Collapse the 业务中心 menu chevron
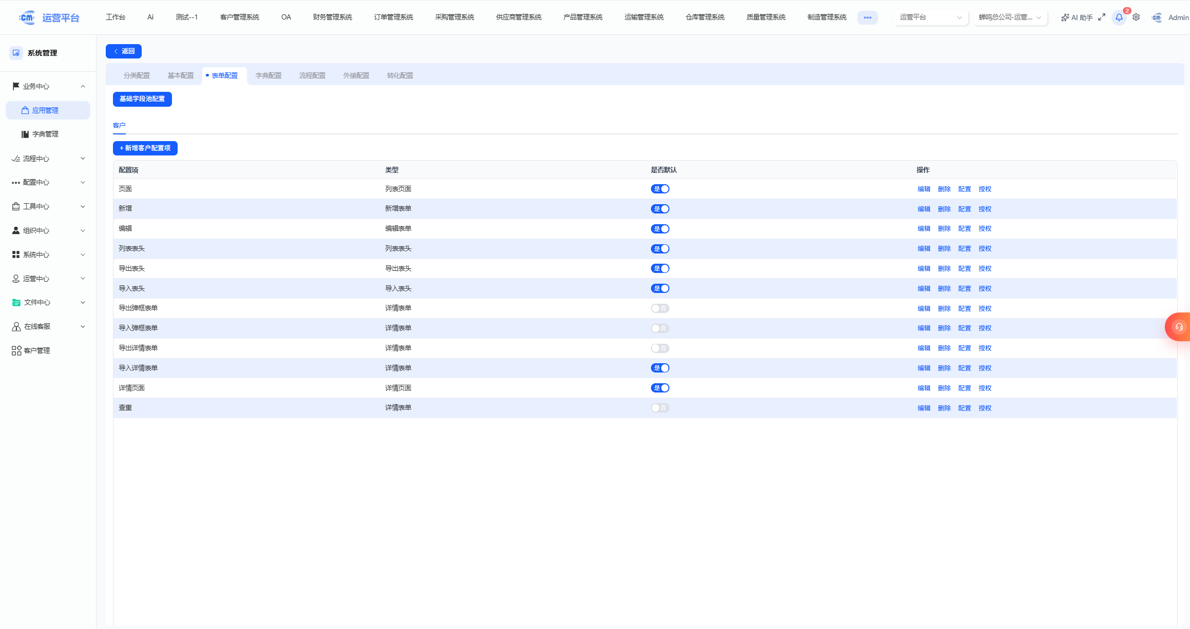Viewport: 1190px width, 629px height. pyautogui.click(x=83, y=86)
